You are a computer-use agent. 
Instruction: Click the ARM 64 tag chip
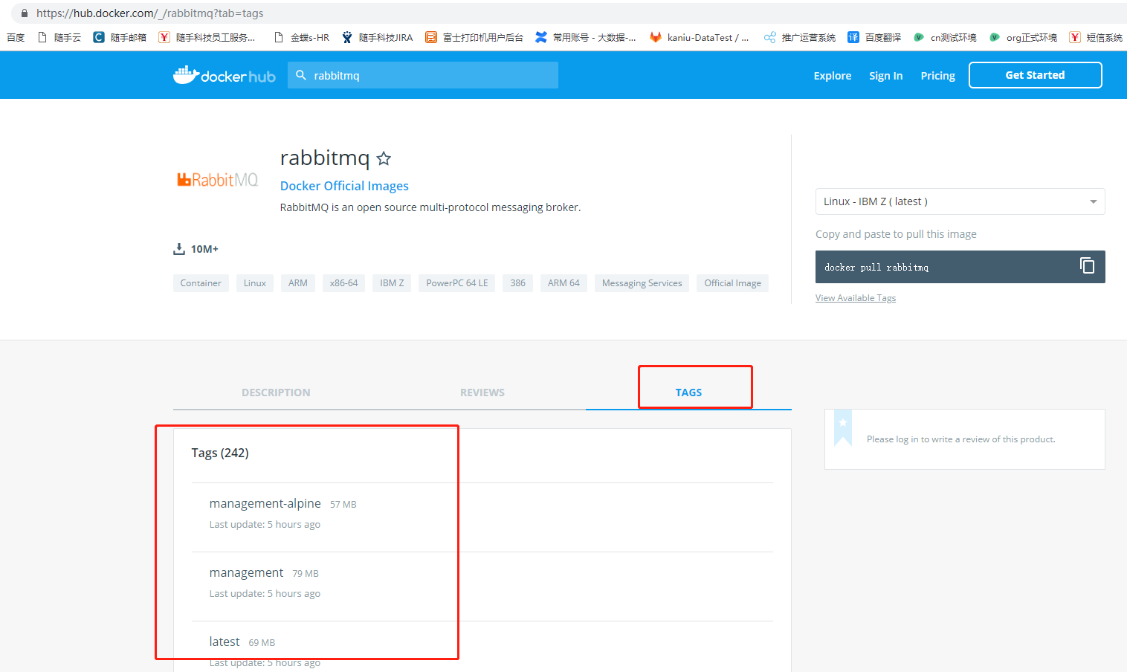click(x=563, y=283)
